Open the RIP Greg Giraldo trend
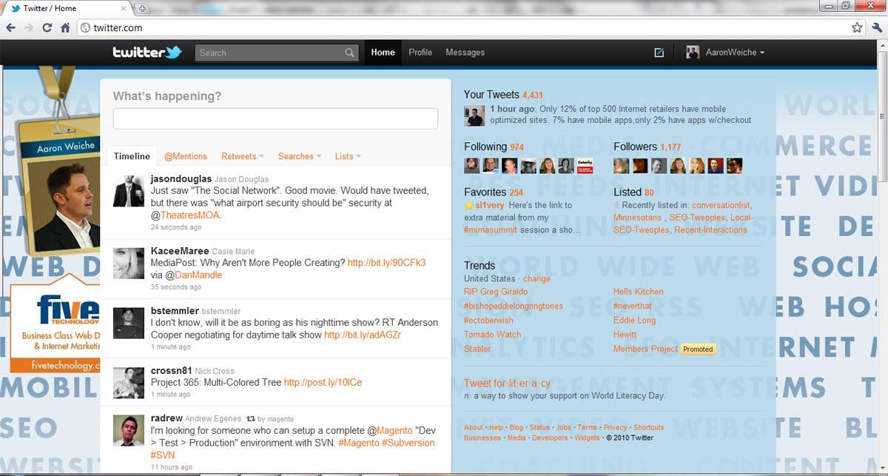The image size is (888, 476). [496, 292]
